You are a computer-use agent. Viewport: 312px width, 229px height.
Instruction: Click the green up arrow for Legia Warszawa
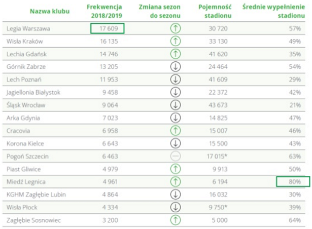176,28
